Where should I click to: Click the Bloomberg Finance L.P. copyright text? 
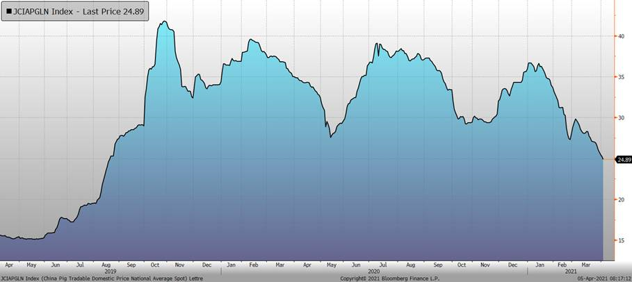(x=389, y=278)
